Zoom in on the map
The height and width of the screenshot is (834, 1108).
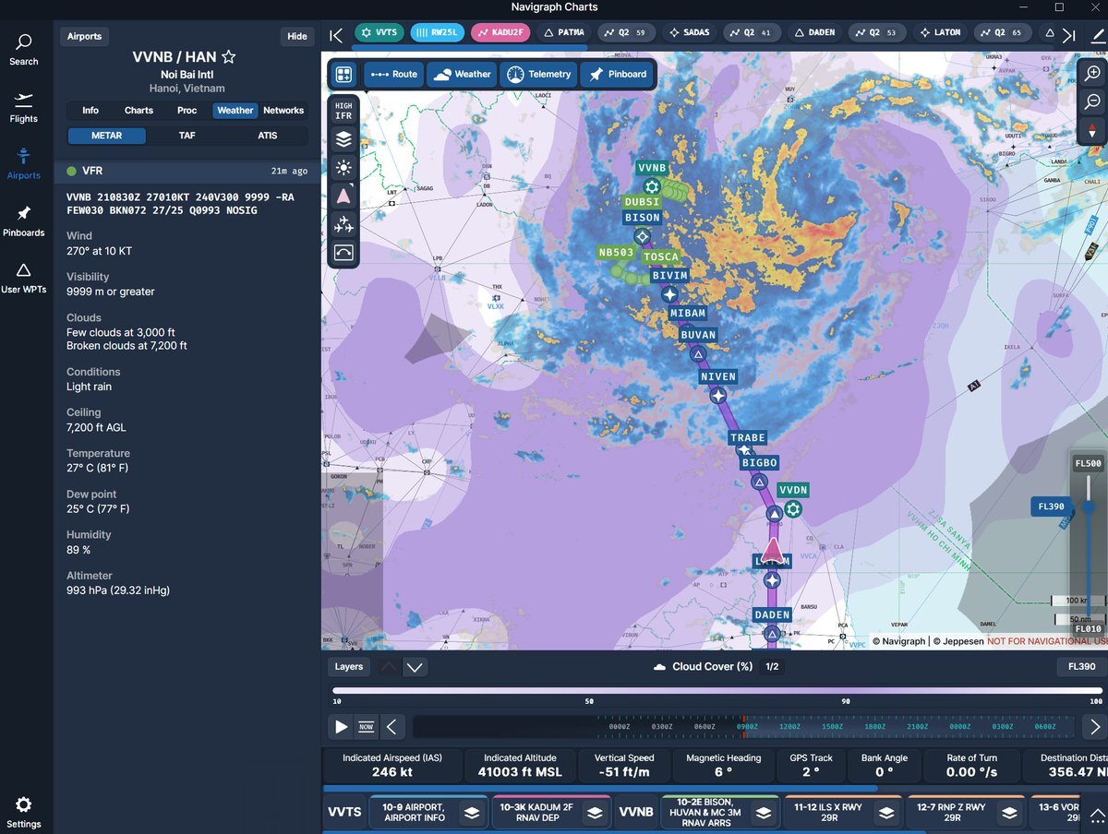point(1092,73)
